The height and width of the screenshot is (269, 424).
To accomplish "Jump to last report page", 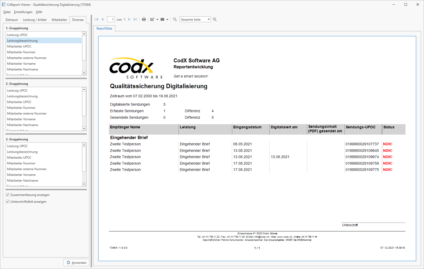I will click(x=135, y=19).
